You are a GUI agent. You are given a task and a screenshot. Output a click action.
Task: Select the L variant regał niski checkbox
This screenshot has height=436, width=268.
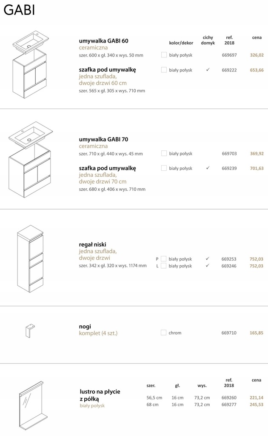[x=164, y=266]
